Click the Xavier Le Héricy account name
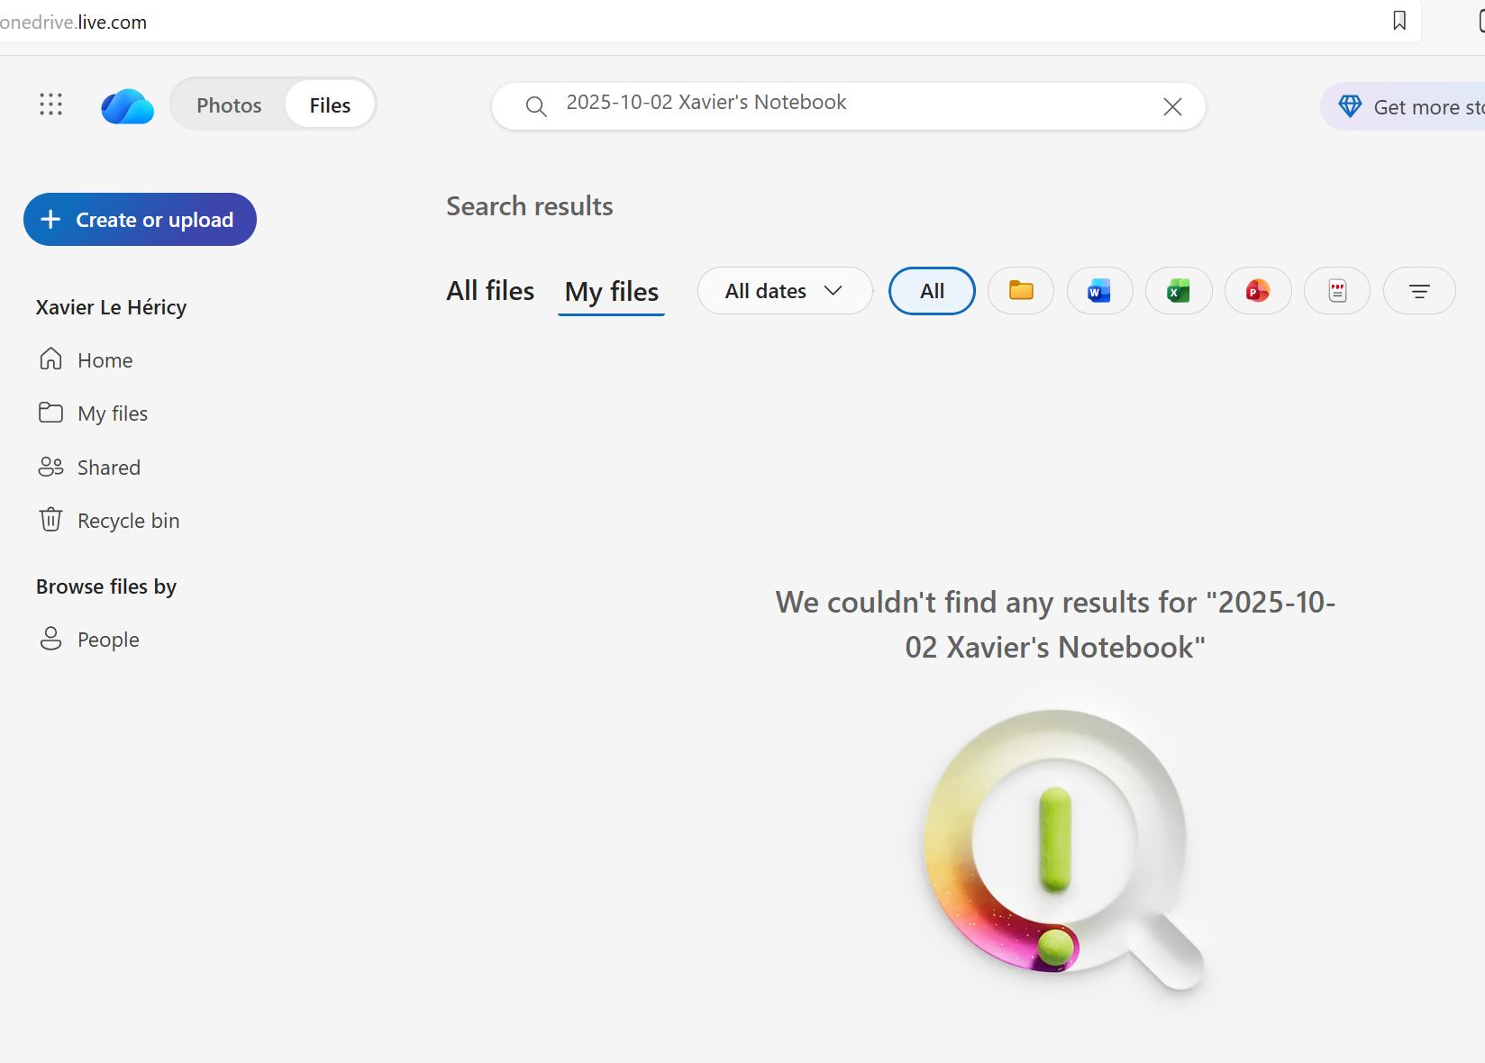Image resolution: width=1485 pixels, height=1063 pixels. (x=111, y=307)
